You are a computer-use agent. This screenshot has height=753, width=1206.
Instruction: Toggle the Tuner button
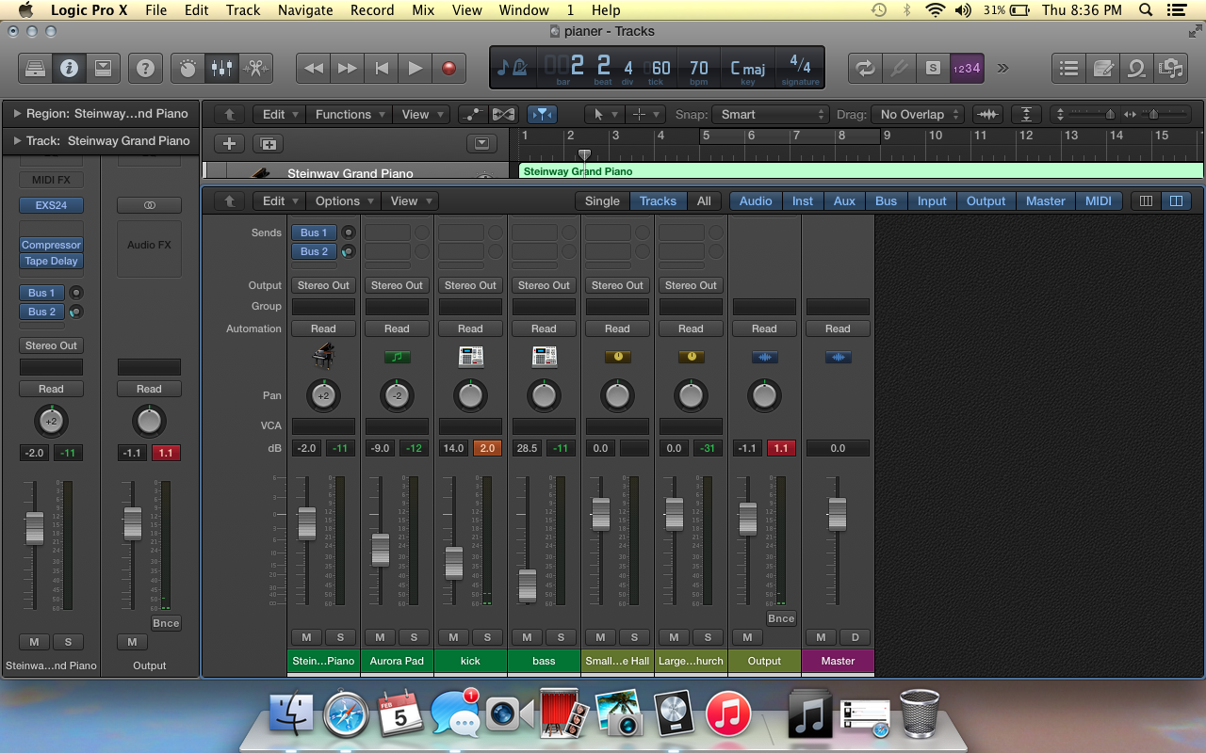coord(899,68)
